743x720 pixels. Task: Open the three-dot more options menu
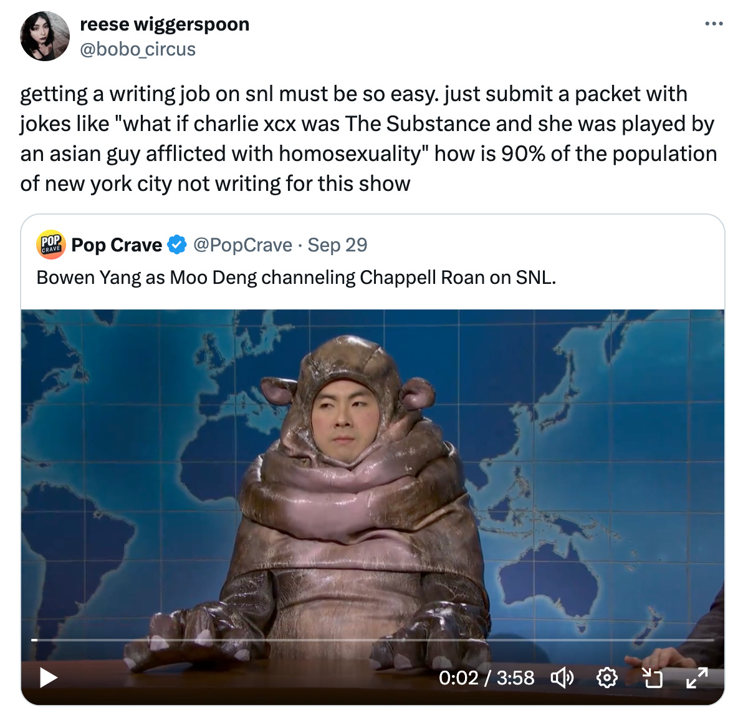point(714,23)
